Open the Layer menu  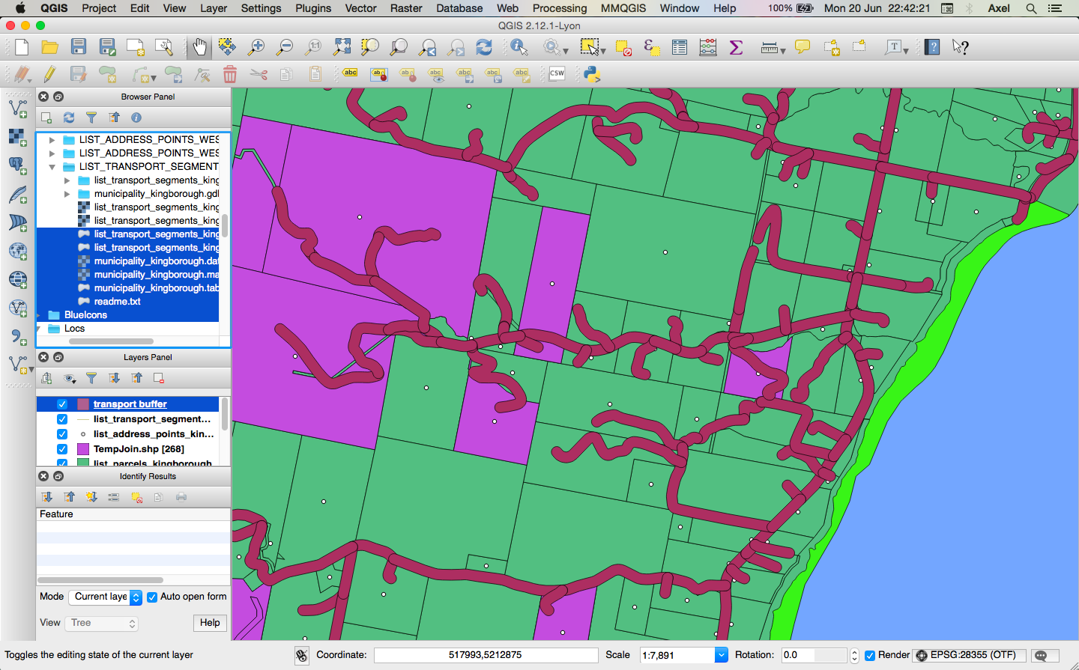pos(214,8)
